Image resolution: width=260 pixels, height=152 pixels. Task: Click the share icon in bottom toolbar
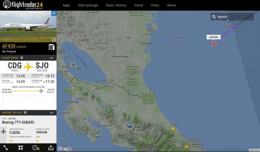click(50, 148)
